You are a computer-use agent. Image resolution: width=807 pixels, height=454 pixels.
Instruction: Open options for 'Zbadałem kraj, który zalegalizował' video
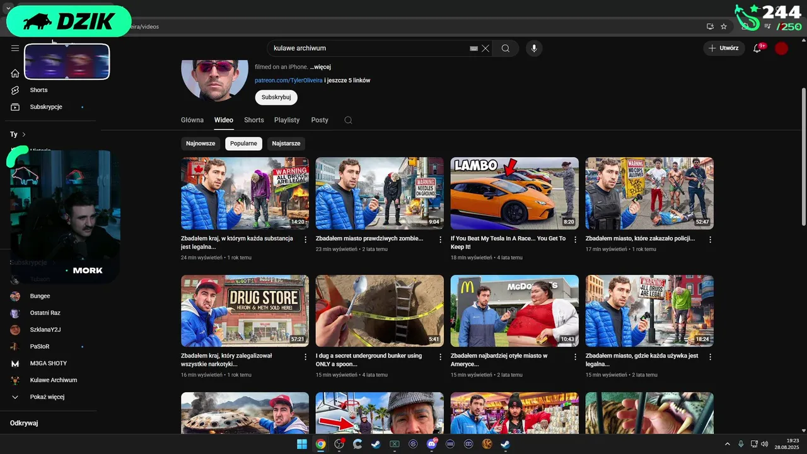click(306, 357)
